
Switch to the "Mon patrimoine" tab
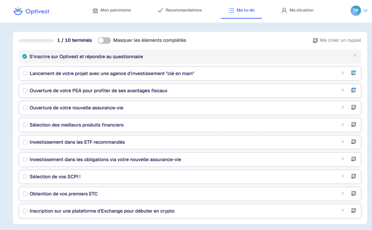[112, 10]
